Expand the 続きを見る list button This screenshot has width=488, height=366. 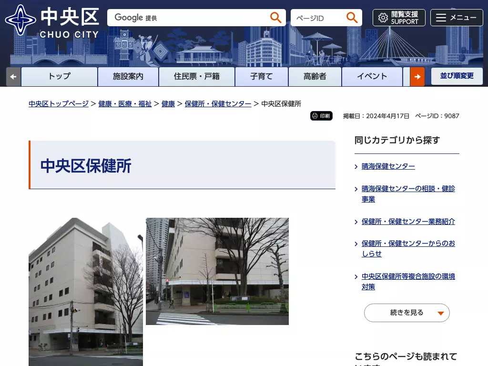tap(407, 313)
